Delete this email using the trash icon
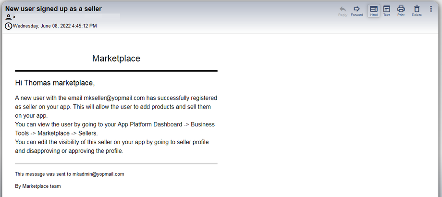This screenshot has height=197, width=442. (417, 9)
